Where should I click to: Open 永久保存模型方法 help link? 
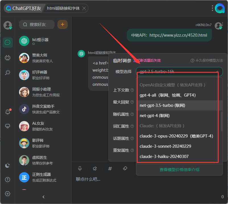207,61
